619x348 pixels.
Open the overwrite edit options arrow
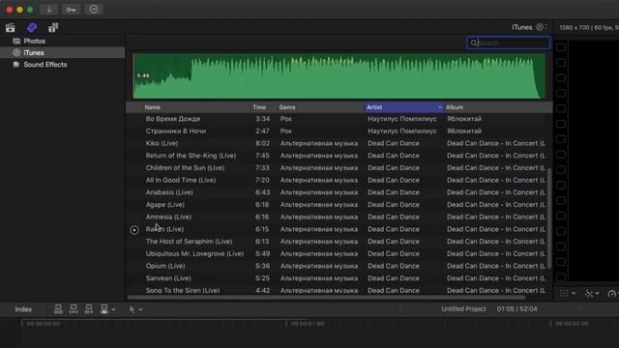[x=113, y=309]
